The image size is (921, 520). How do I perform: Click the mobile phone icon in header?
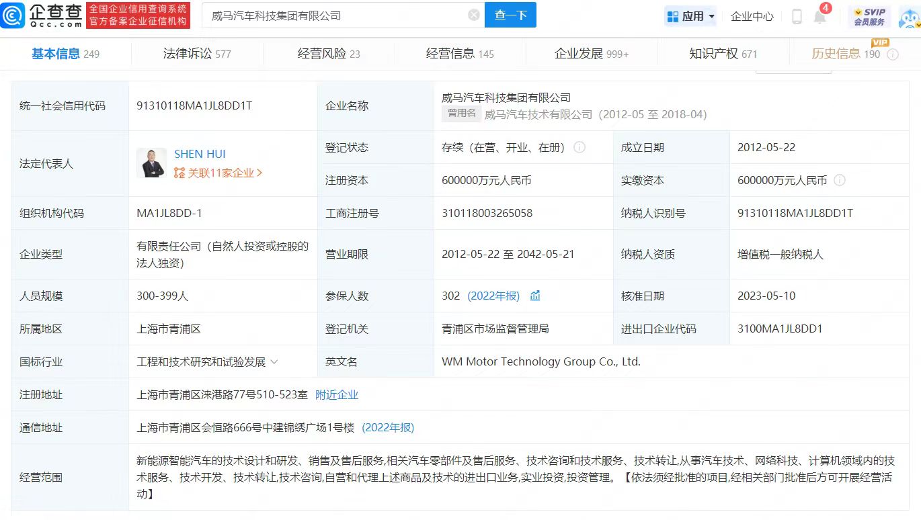pos(797,16)
